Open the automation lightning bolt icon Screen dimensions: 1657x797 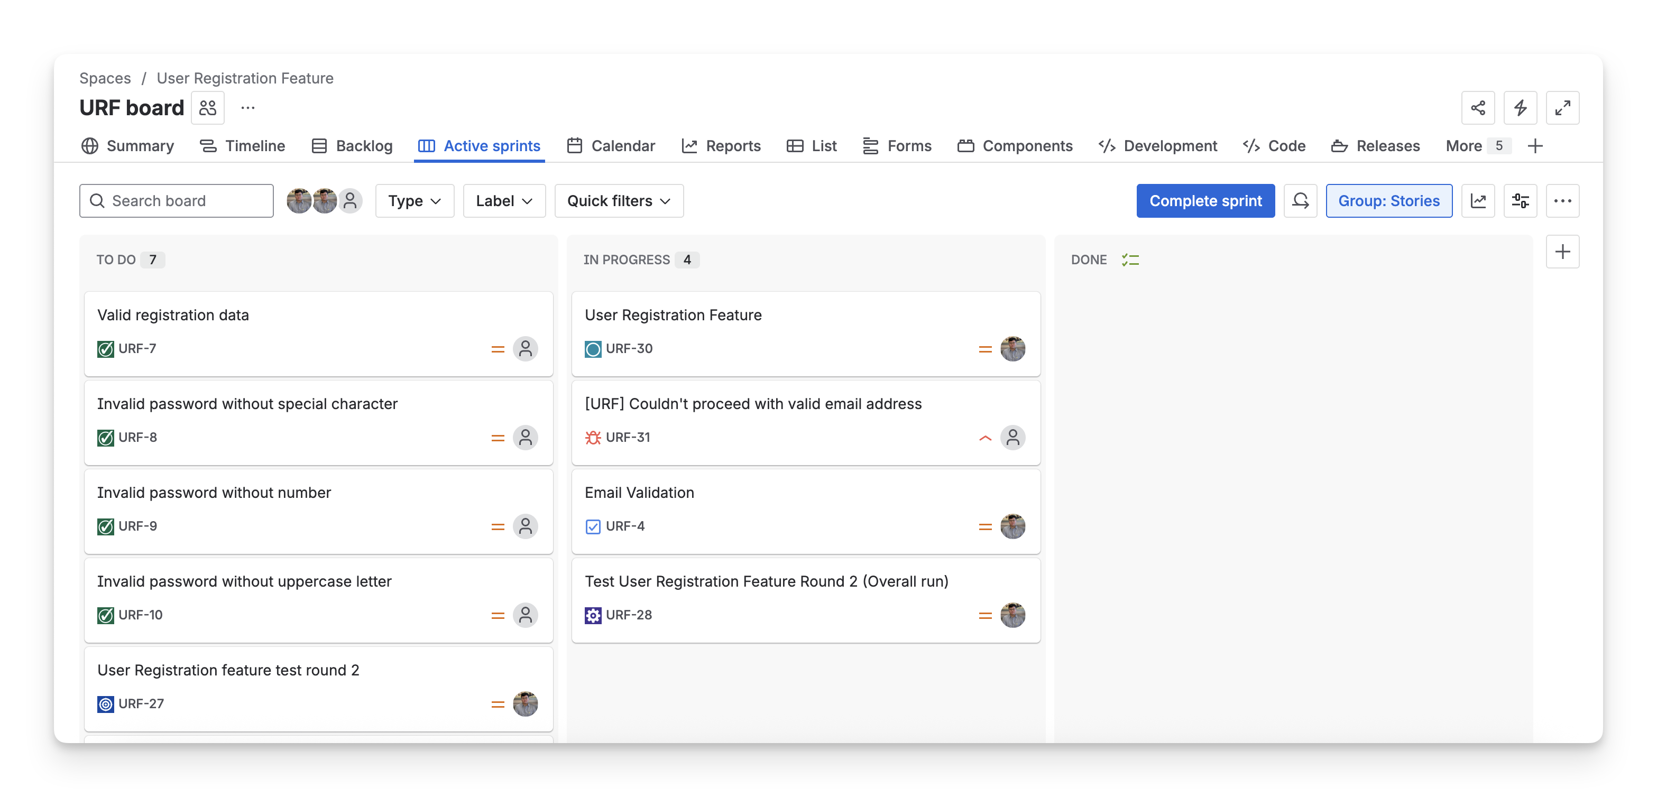(1520, 108)
